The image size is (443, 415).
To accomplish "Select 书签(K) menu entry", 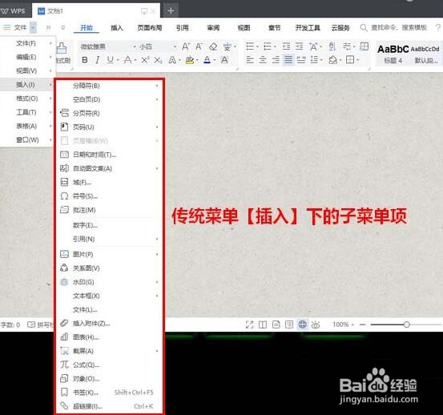I will (110, 393).
